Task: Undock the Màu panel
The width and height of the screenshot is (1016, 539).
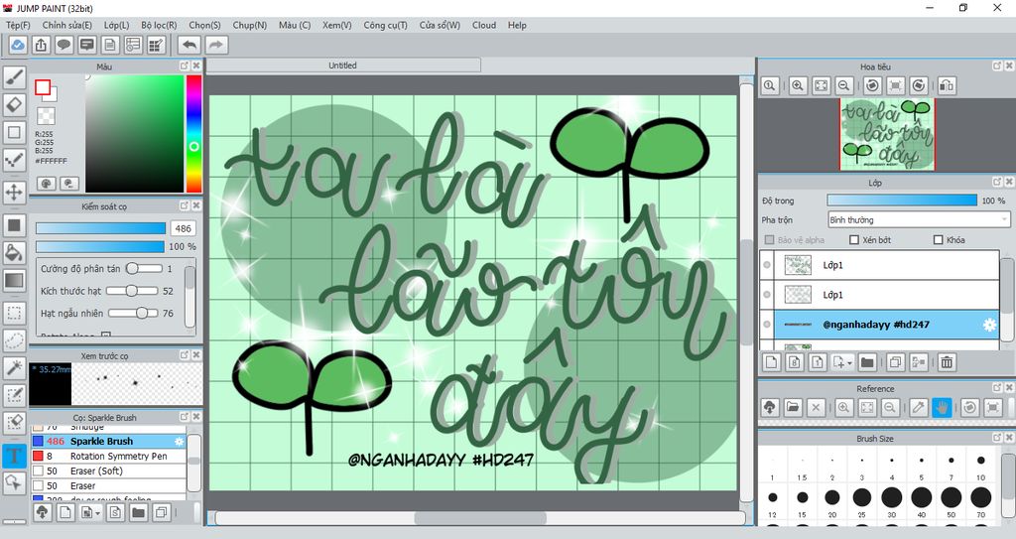Action: pyautogui.click(x=184, y=67)
